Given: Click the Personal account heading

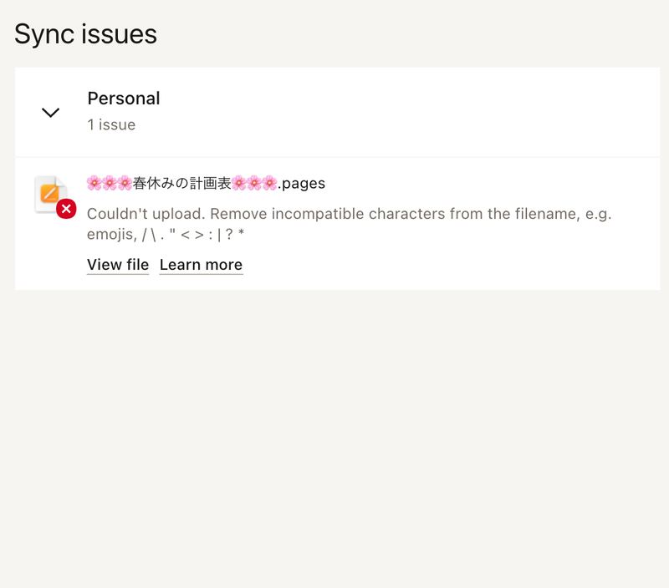Looking at the screenshot, I should (x=124, y=99).
